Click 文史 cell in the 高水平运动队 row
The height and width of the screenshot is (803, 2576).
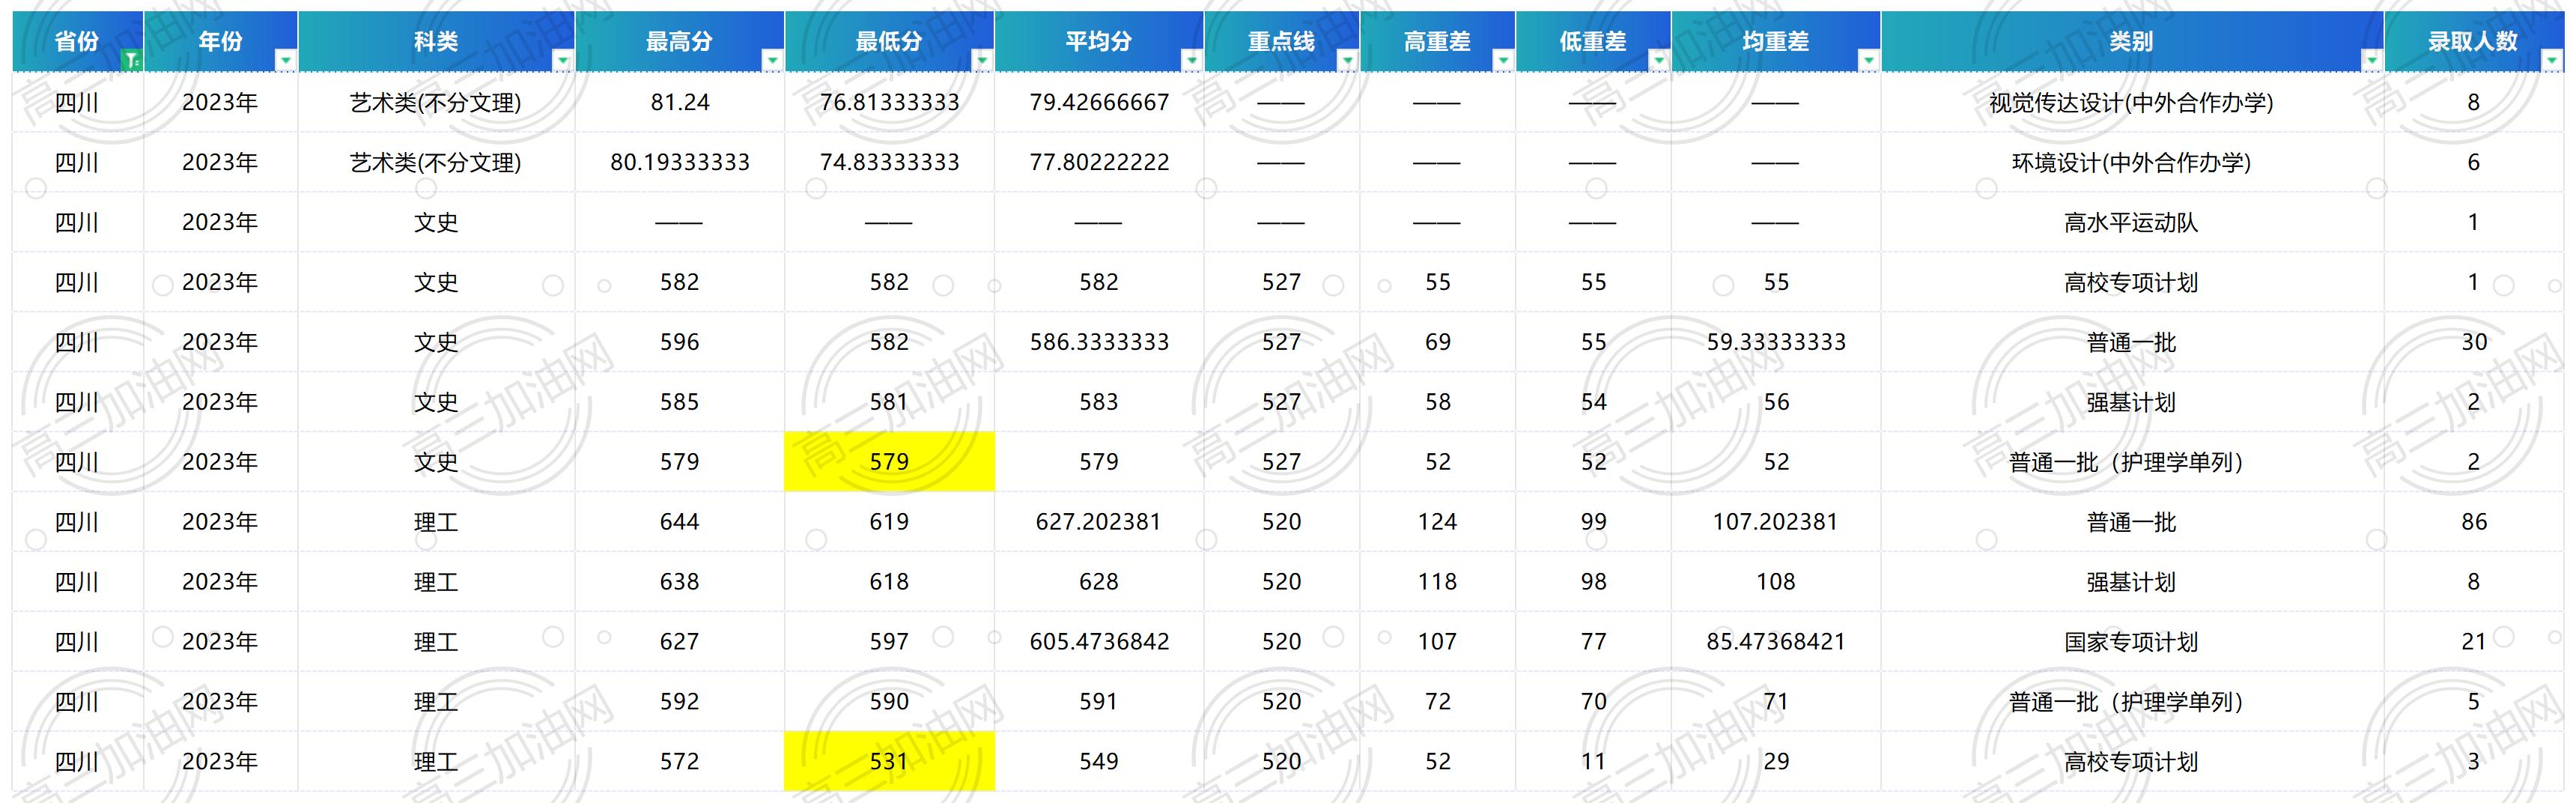click(436, 222)
